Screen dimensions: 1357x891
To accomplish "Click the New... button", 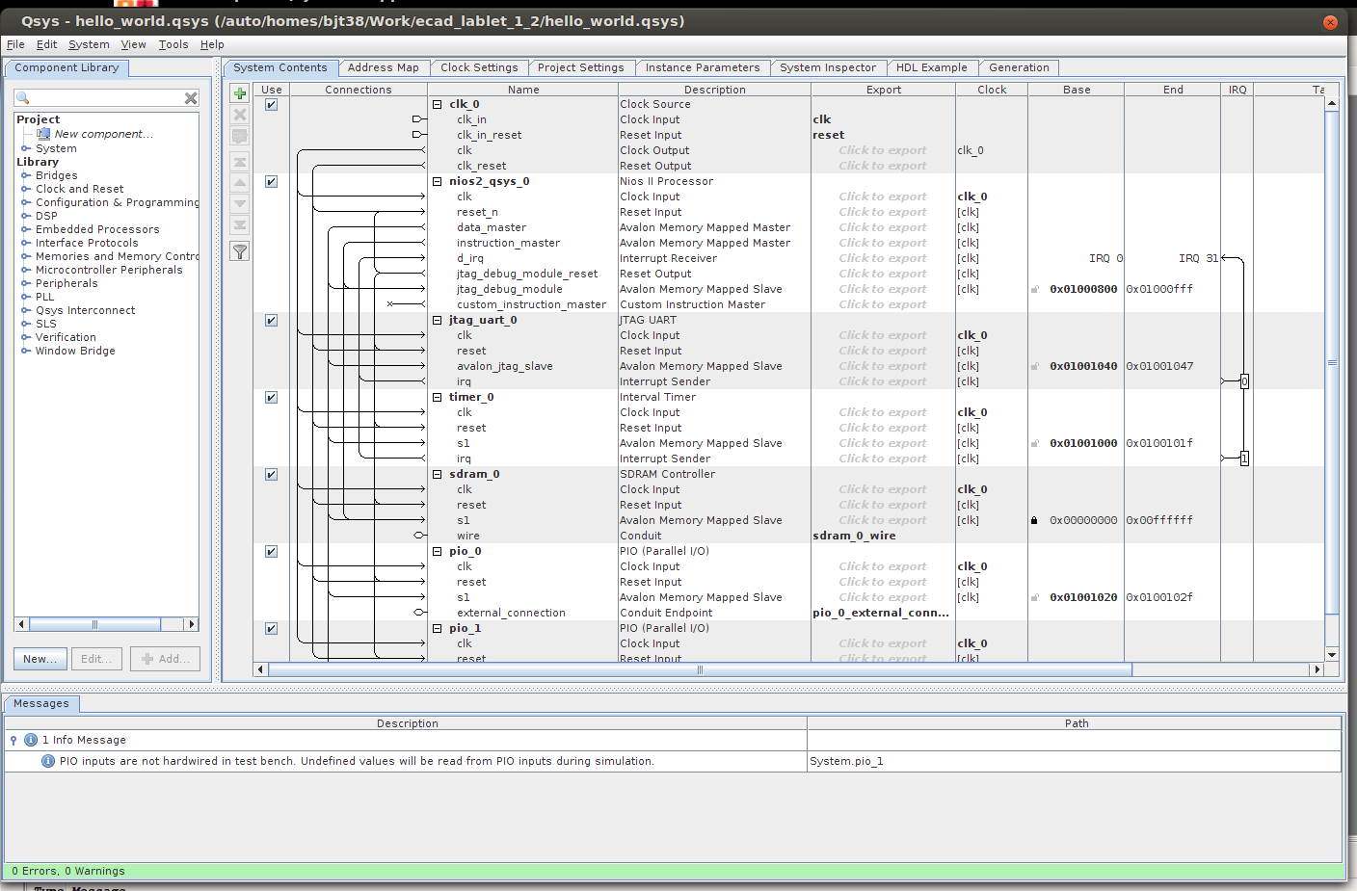I will (x=40, y=659).
